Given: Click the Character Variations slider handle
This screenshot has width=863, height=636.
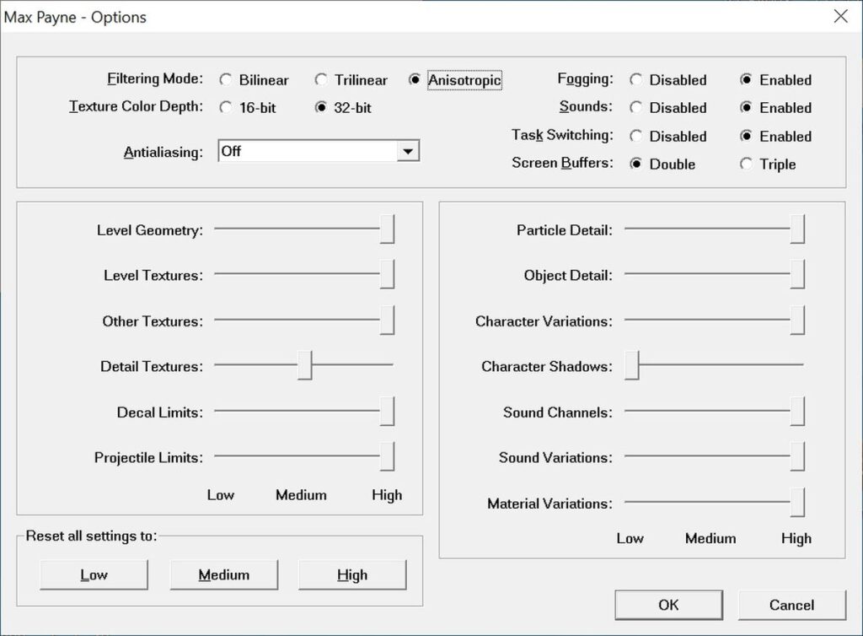Looking at the screenshot, I should pos(797,320).
